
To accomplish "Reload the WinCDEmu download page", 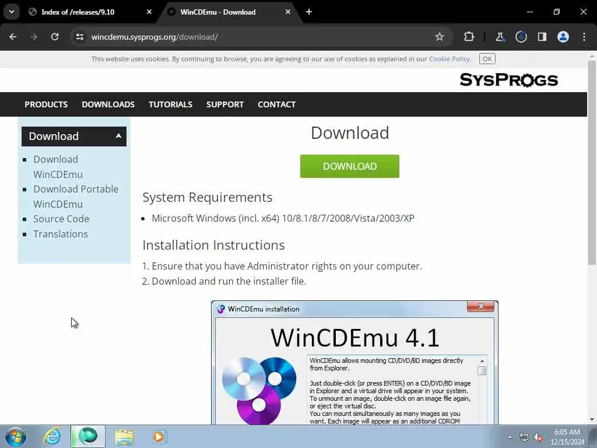I will click(x=55, y=37).
